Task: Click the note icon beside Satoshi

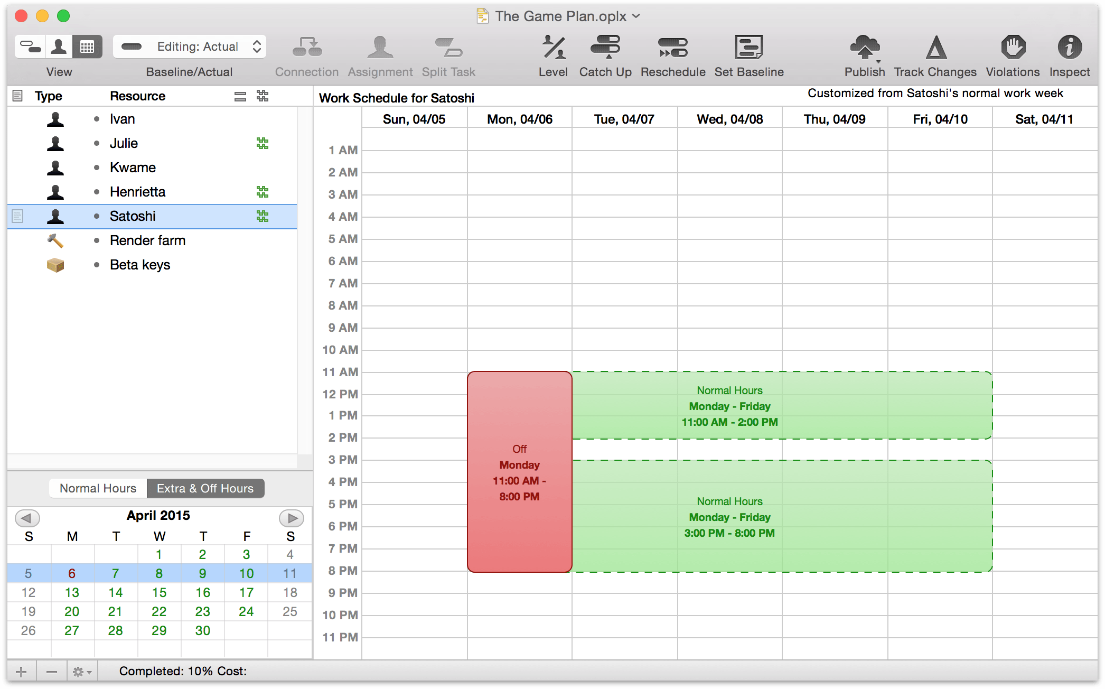Action: (17, 216)
